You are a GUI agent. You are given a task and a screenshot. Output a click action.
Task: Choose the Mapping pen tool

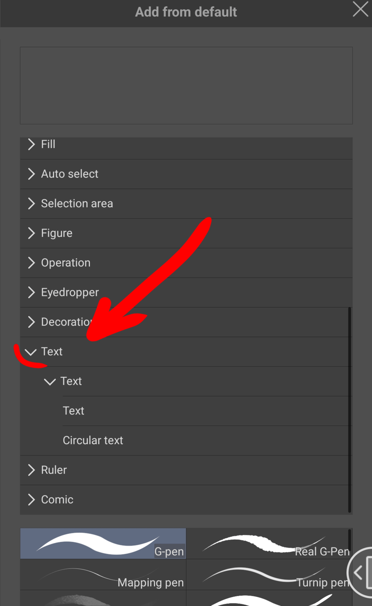pyautogui.click(x=103, y=575)
